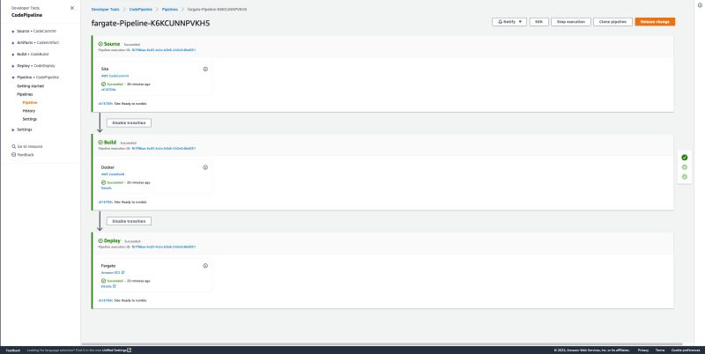Viewport: 705px width, 354px height.
Task: Click external link icon beside Fargate Details
Action: point(115,286)
